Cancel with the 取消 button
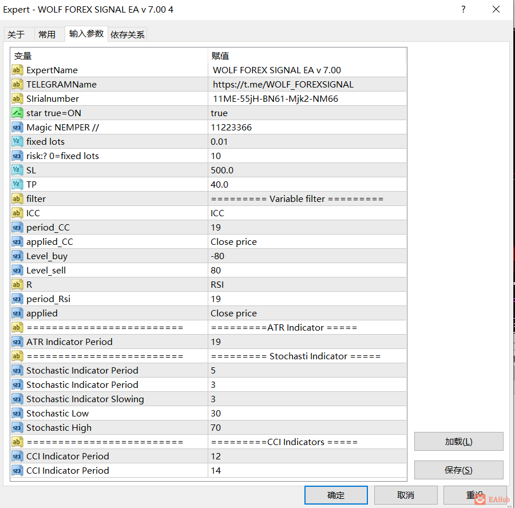 pos(406,495)
